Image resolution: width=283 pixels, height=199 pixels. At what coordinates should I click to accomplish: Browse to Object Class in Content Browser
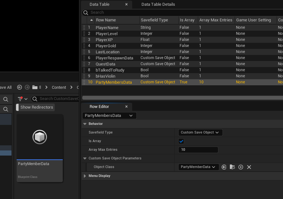232,167
